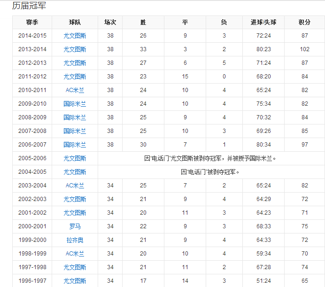
Task: Click the 30 wins cell
Action: click(143, 145)
